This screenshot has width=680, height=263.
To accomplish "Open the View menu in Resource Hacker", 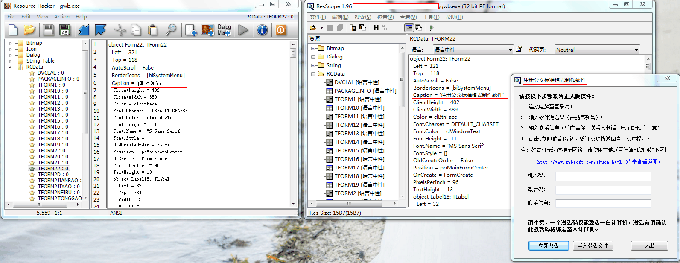I will pos(43,17).
